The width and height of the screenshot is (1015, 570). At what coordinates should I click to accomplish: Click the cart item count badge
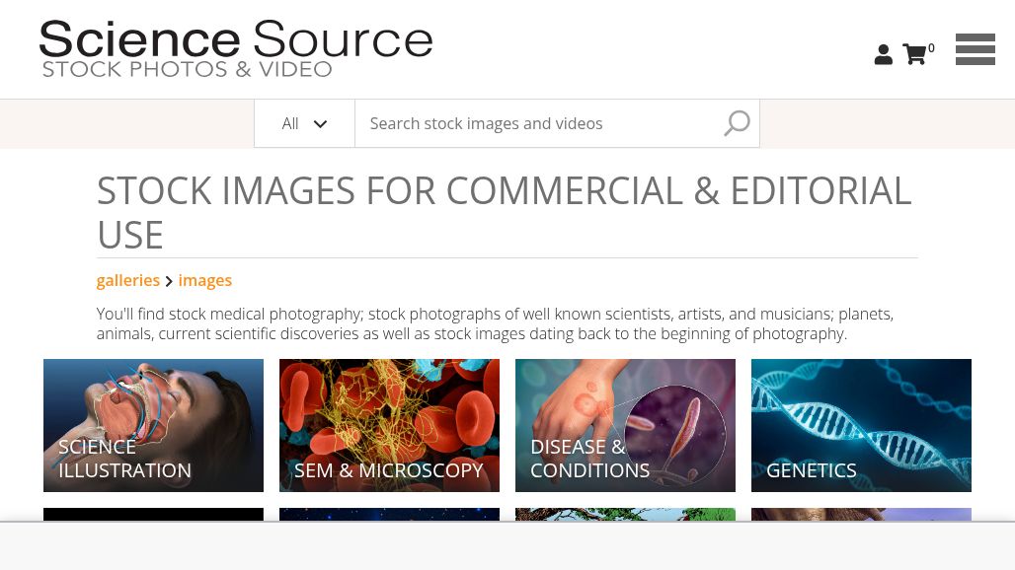[931, 47]
